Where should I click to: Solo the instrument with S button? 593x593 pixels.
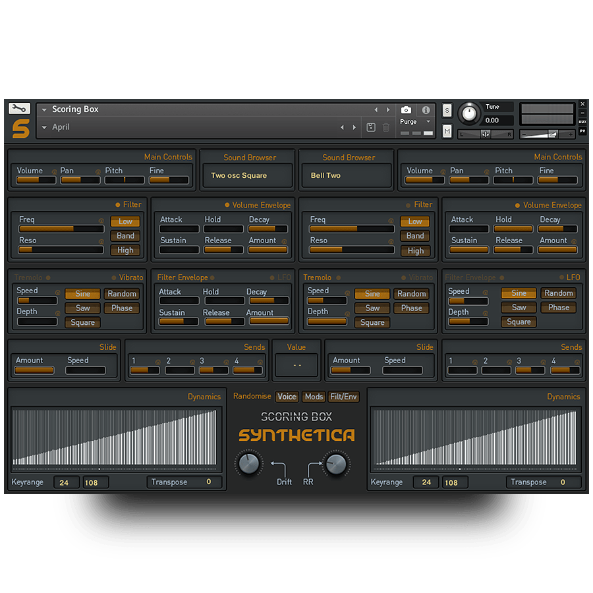(x=447, y=110)
